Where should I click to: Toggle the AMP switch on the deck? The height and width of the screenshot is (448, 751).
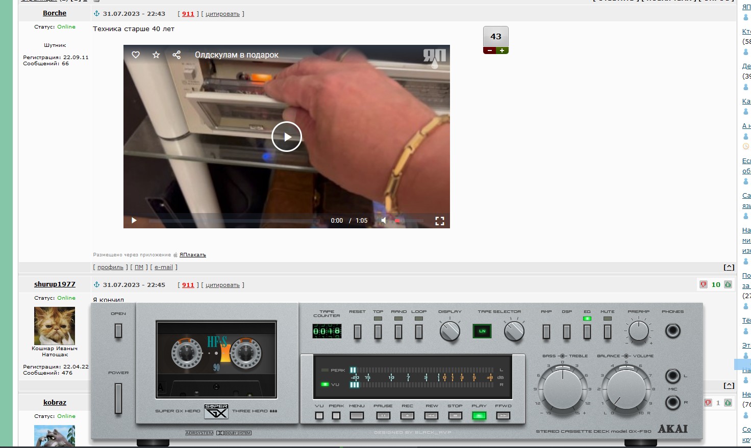click(x=546, y=331)
